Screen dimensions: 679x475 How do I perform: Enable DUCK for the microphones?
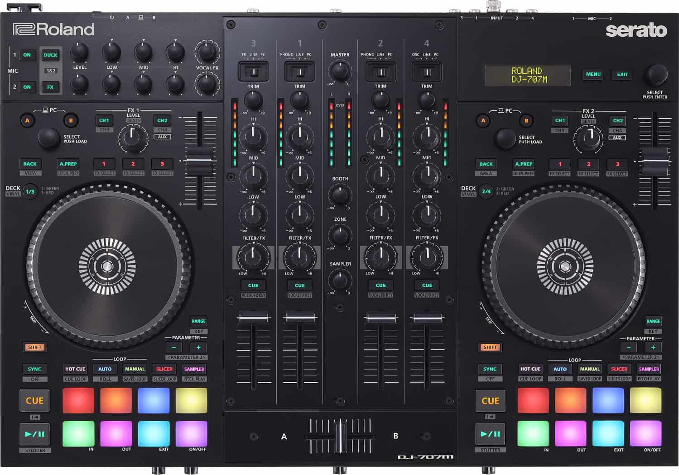click(x=50, y=55)
